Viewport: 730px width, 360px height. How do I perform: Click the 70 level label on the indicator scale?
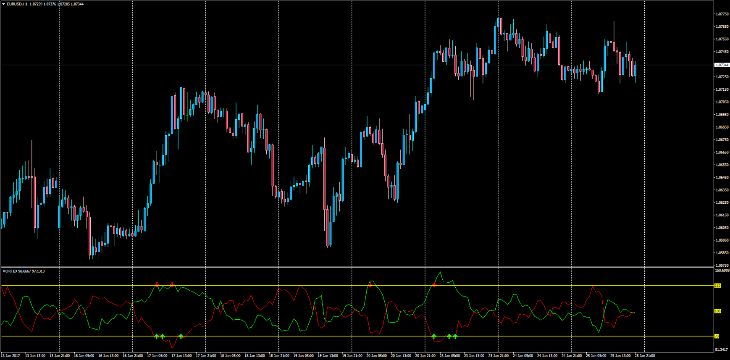click(717, 336)
